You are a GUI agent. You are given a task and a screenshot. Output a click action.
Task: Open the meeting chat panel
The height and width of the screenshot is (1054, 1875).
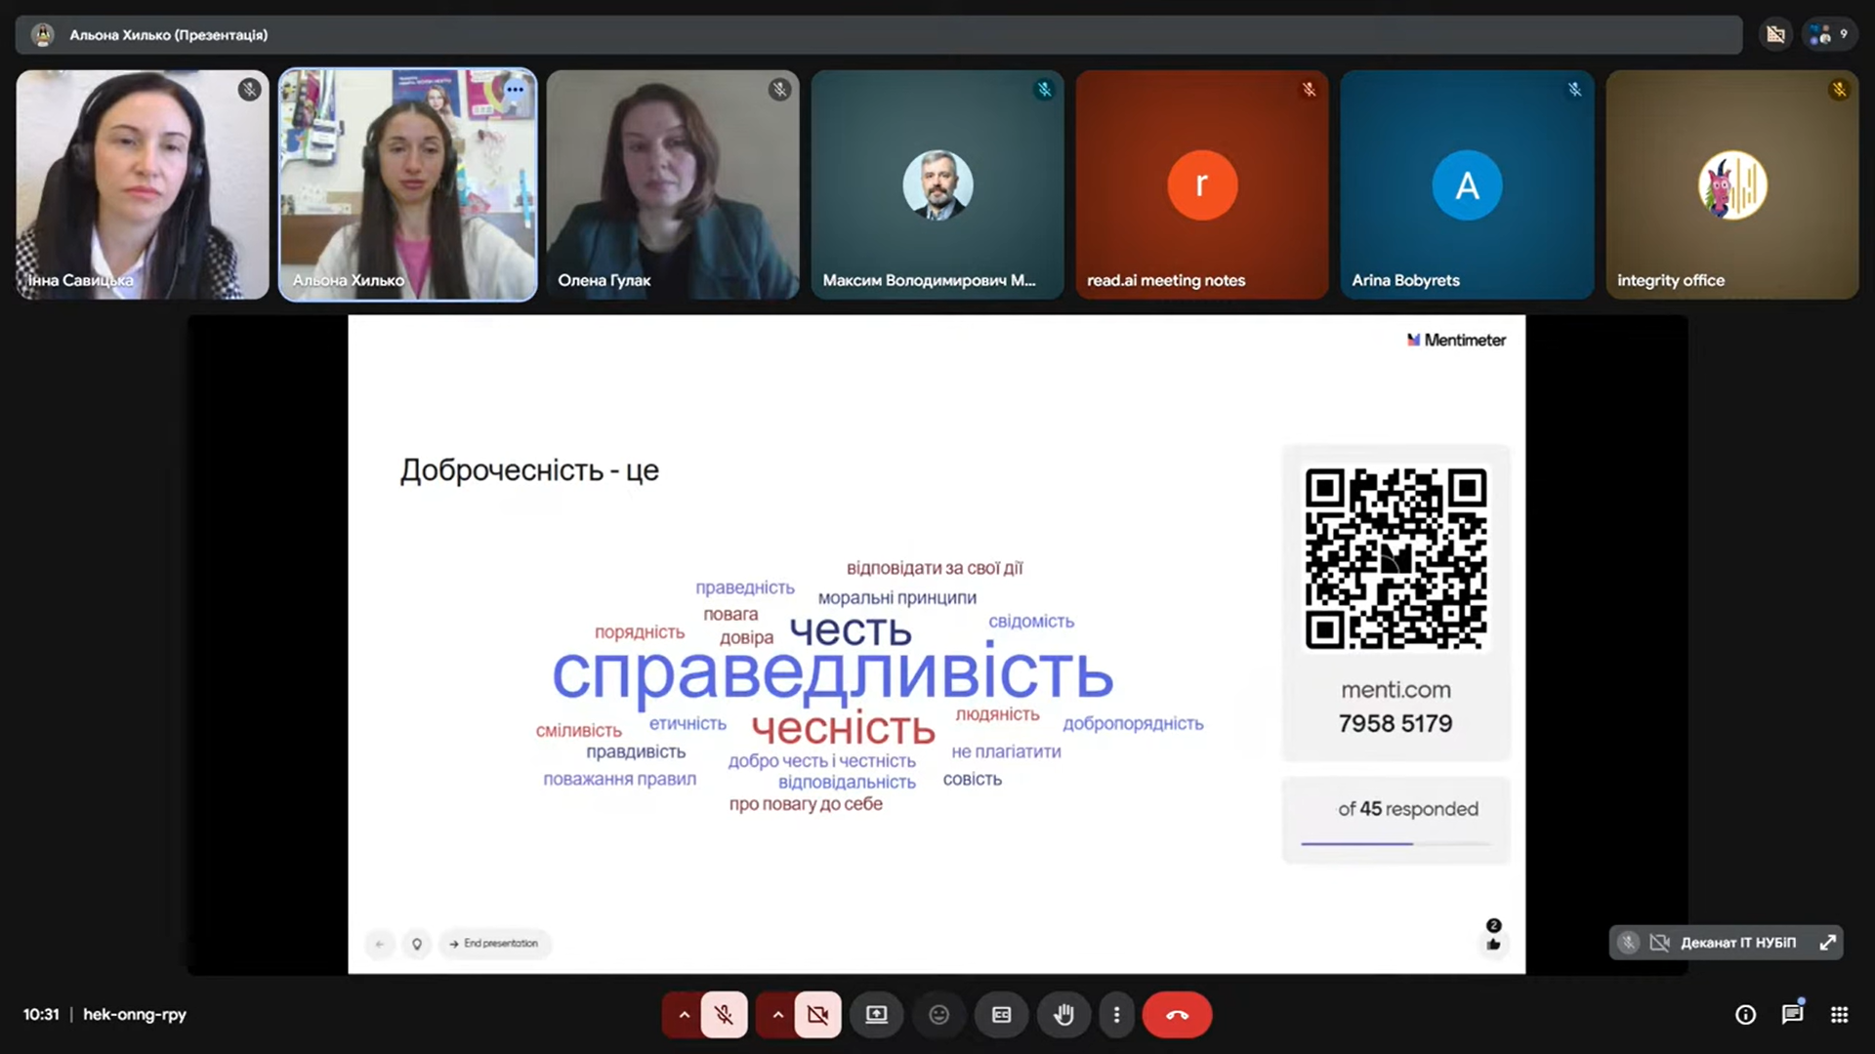pos(1792,1015)
